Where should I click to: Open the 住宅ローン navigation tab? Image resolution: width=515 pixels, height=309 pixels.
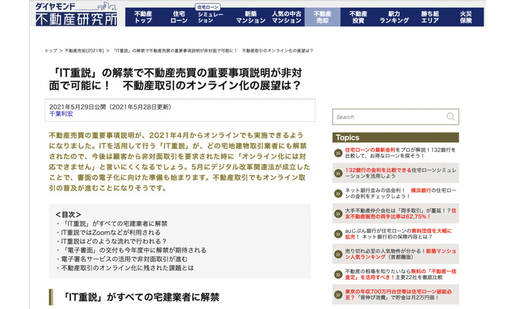tap(179, 17)
